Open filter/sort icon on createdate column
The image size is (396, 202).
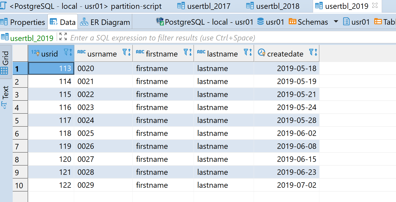coord(313,52)
